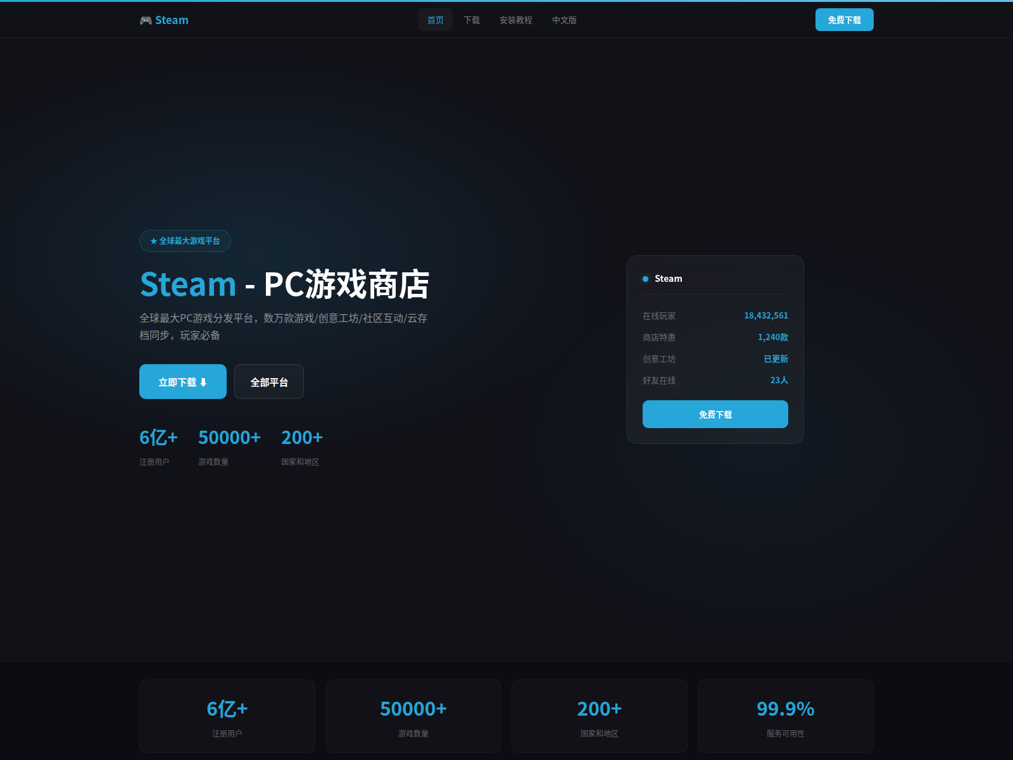Click the bottom 200+ 国家和地区 card

point(600,716)
